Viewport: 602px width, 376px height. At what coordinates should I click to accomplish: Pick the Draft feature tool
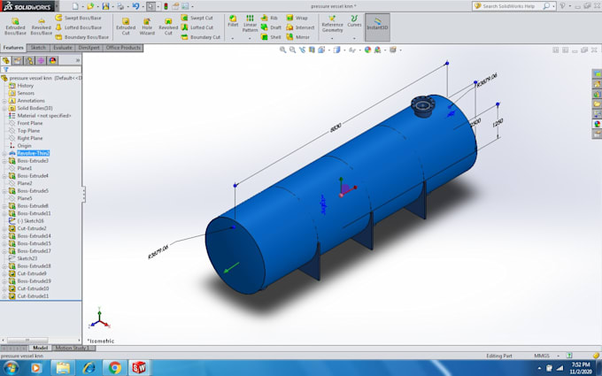tap(271, 27)
